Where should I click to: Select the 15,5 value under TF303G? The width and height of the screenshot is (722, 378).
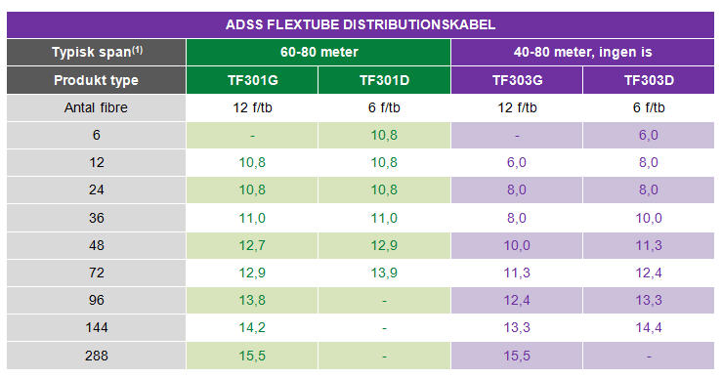pos(517,356)
